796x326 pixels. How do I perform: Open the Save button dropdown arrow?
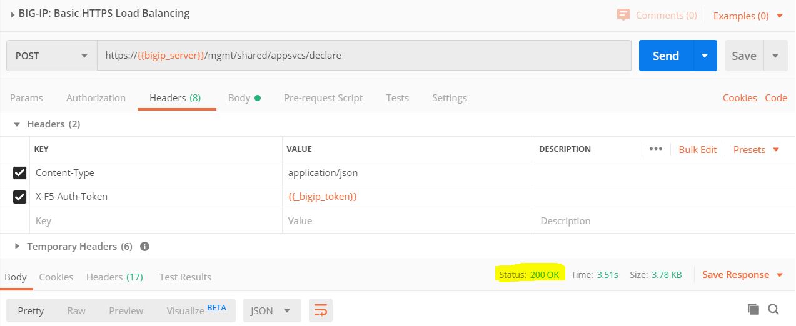tap(775, 56)
